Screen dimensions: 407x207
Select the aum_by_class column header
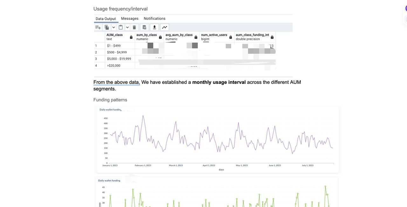pyautogui.click(x=149, y=37)
